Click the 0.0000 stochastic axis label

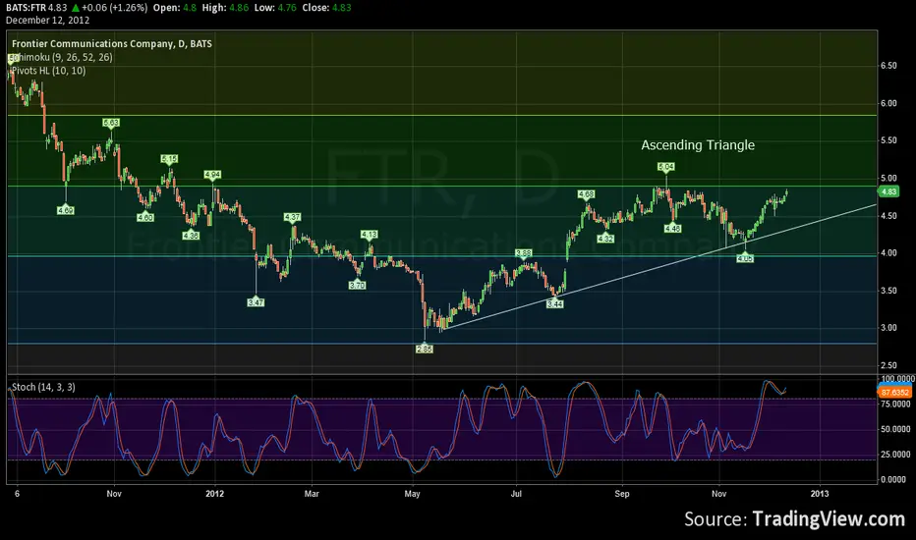893,479
